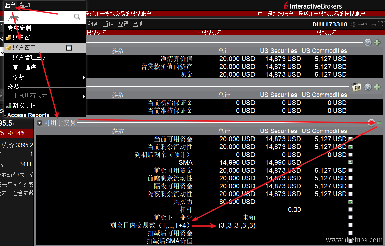Collapse the 可用于交易 section triangle

coord(40,122)
